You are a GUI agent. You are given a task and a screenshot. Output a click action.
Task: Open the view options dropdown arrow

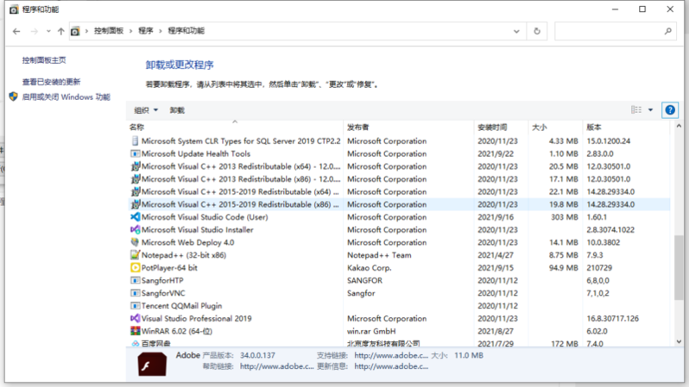coord(650,110)
